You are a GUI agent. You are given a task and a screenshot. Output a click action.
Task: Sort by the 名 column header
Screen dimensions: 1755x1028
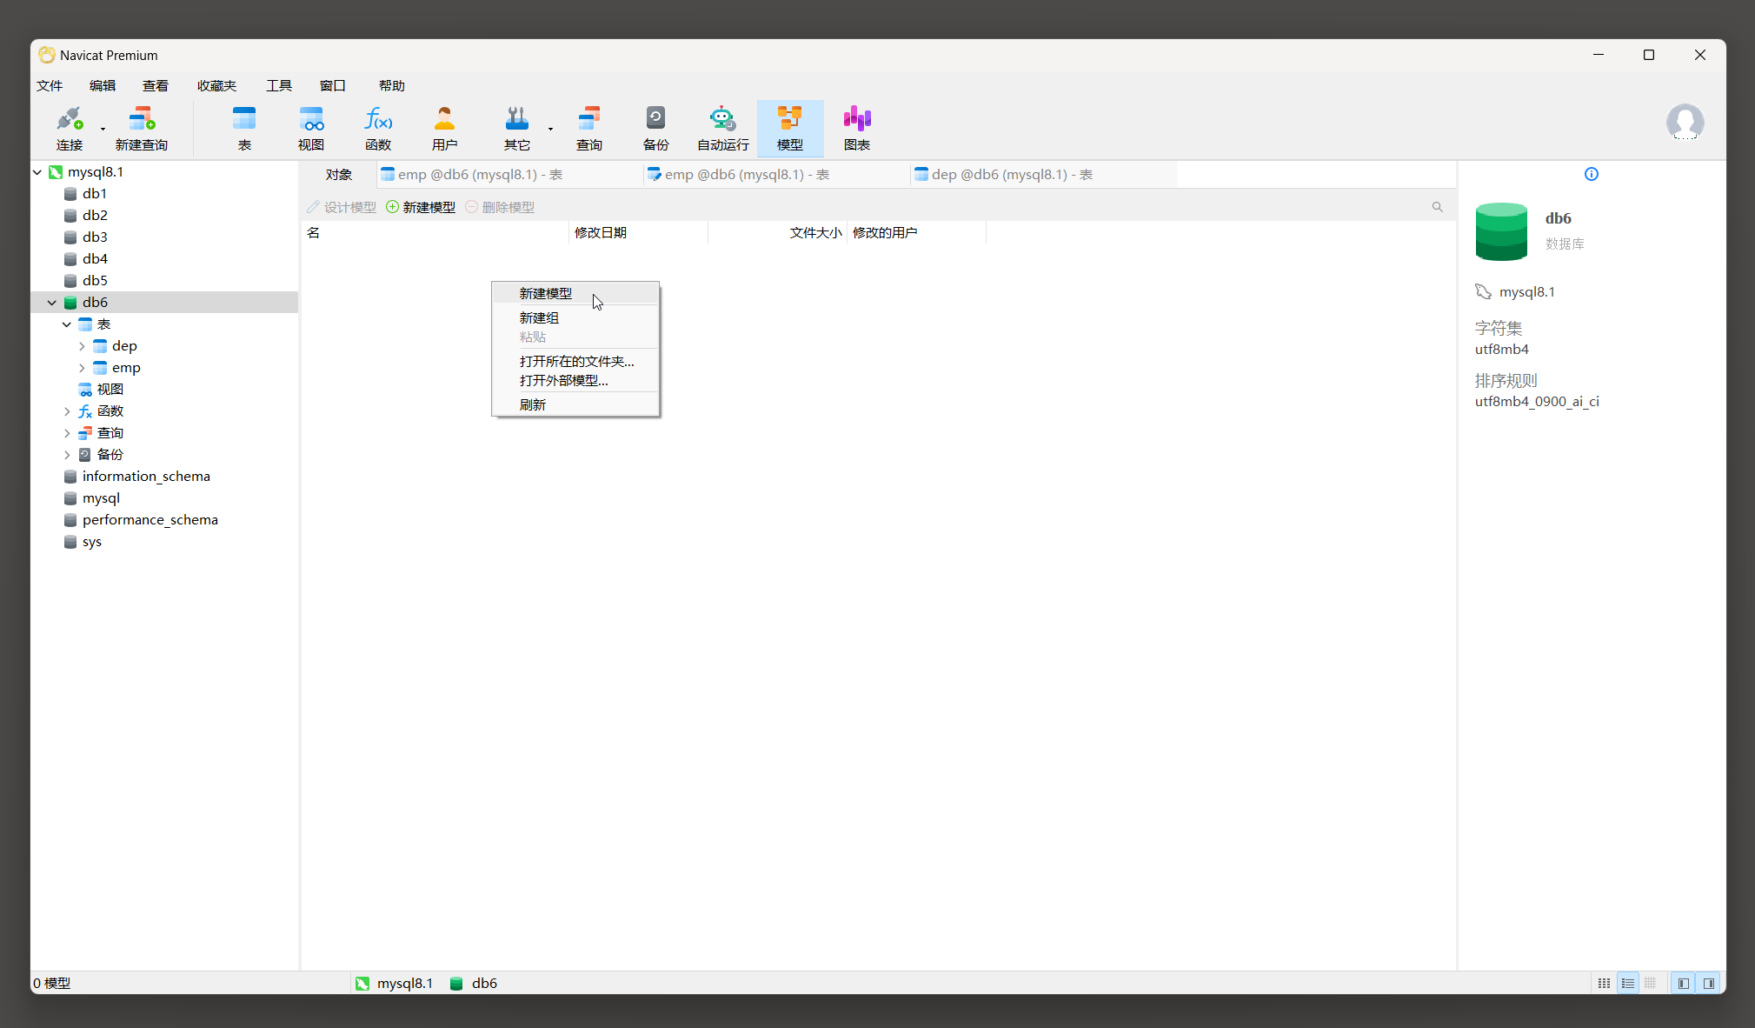click(x=435, y=232)
